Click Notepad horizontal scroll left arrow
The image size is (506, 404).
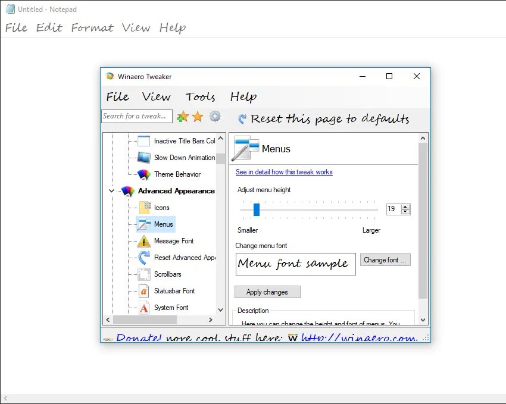(5, 399)
